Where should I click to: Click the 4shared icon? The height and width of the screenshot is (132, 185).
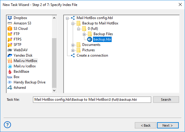tap(10, 88)
